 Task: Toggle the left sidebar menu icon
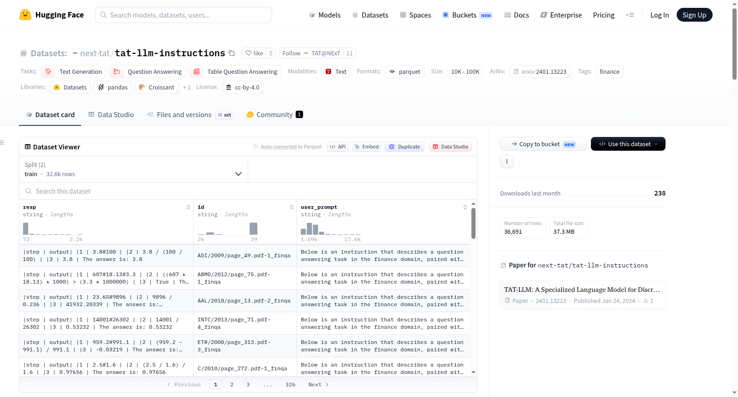(2, 142)
